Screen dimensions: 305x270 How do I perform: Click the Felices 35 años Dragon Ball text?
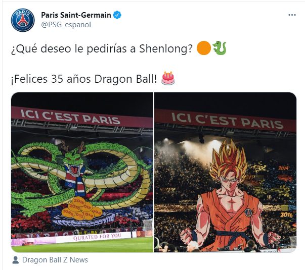click(84, 79)
